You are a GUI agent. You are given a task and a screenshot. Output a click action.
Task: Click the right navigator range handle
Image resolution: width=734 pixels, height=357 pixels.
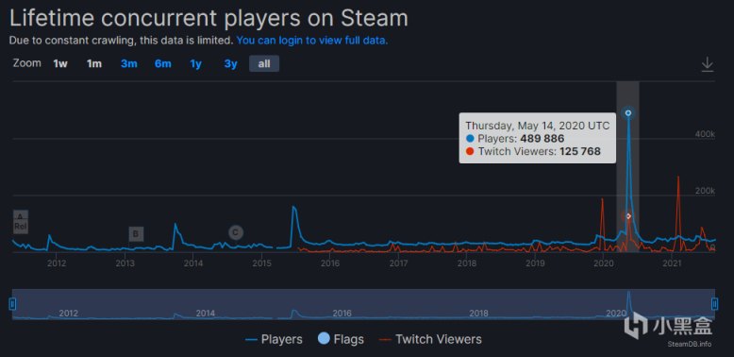coord(714,304)
